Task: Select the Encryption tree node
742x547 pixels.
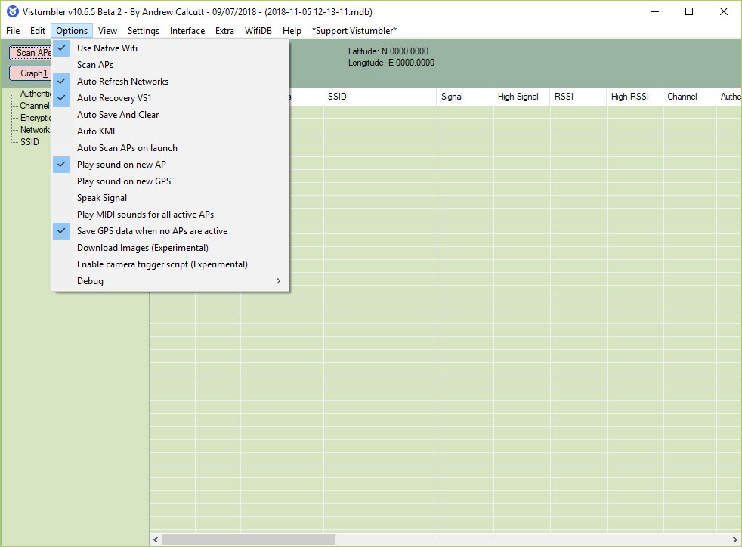Action: 36,118
